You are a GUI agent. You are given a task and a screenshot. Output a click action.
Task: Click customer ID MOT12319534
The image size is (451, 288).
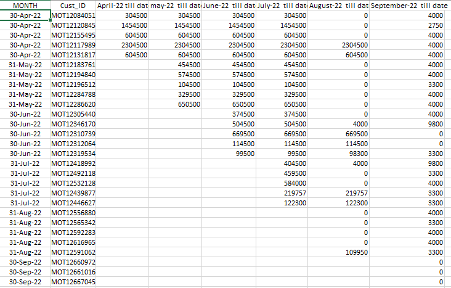click(x=73, y=154)
